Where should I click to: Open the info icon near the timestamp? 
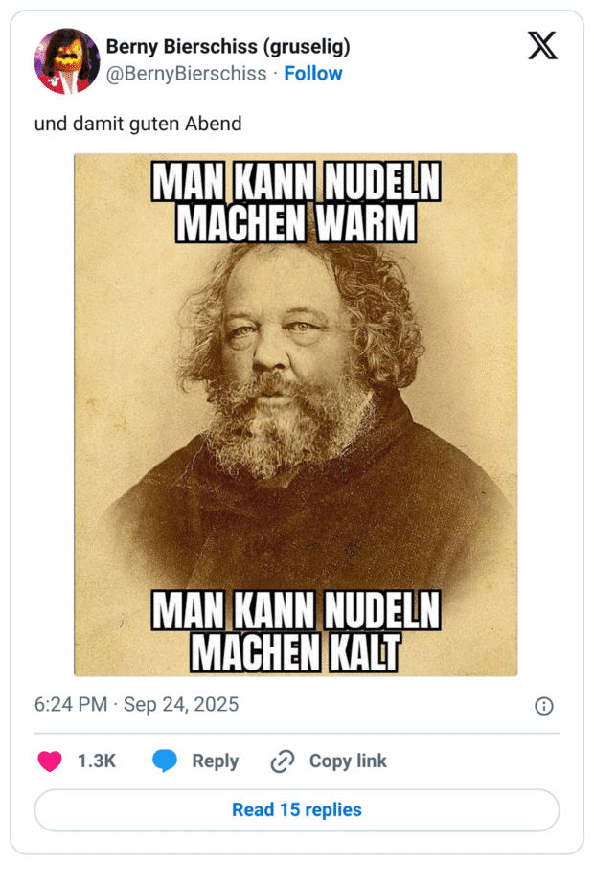coord(543,705)
